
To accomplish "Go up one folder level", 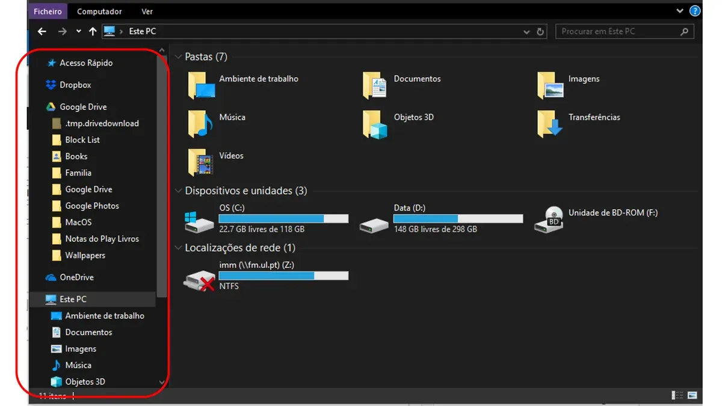I will (x=93, y=31).
